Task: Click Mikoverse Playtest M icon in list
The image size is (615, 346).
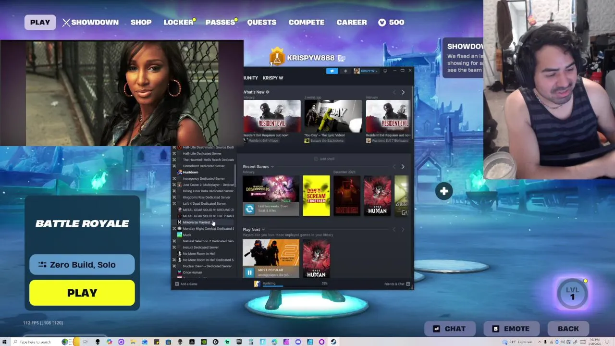Action: [x=179, y=222]
